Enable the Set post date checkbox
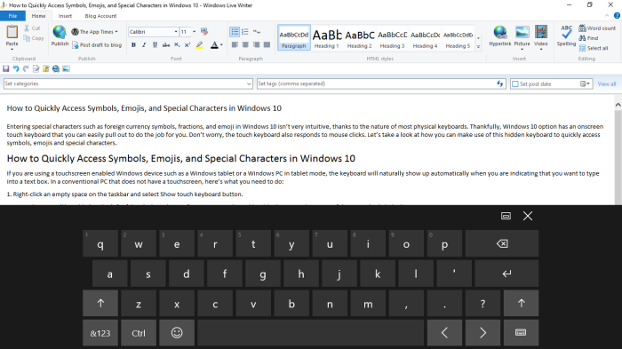 pos(515,84)
